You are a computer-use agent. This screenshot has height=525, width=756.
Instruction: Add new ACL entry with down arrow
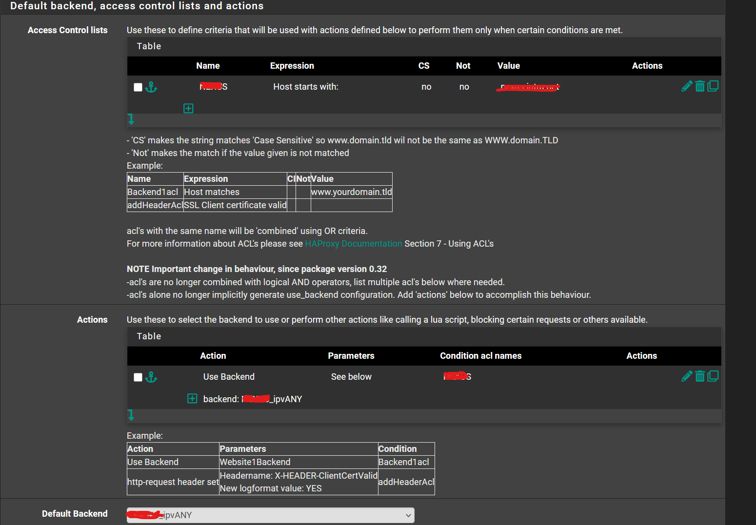click(x=131, y=119)
